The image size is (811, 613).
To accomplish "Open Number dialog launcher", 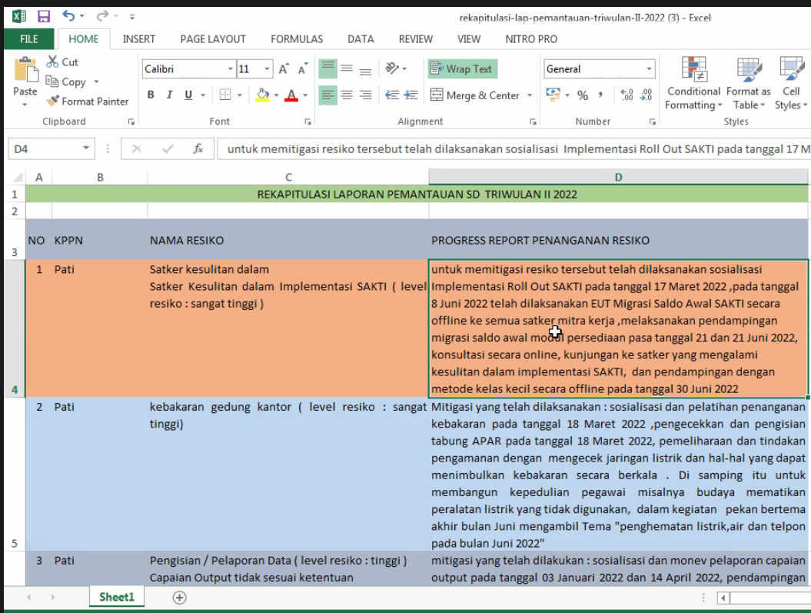I will point(652,122).
